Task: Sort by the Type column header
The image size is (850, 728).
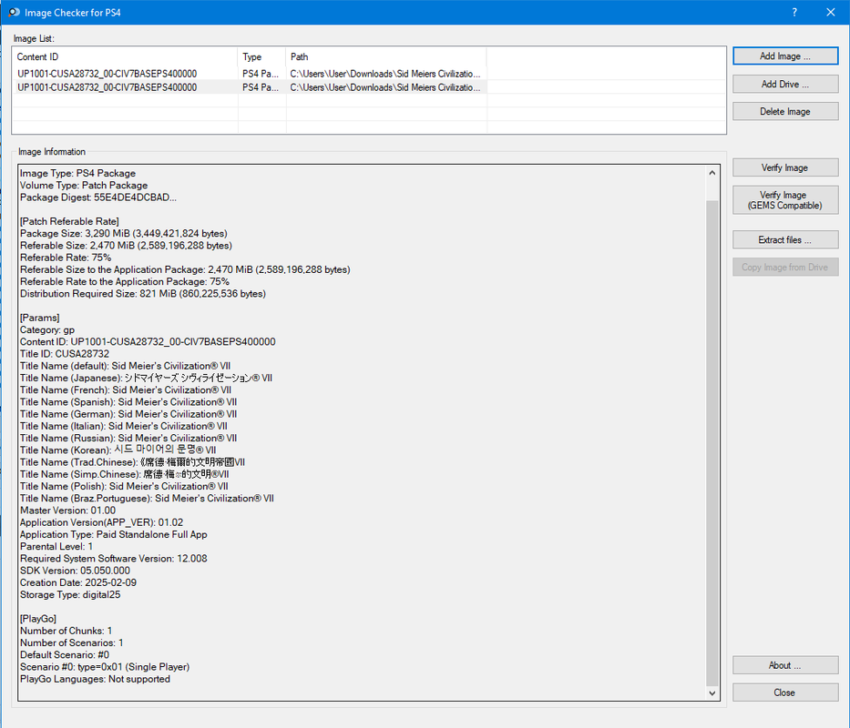Action: [261, 56]
